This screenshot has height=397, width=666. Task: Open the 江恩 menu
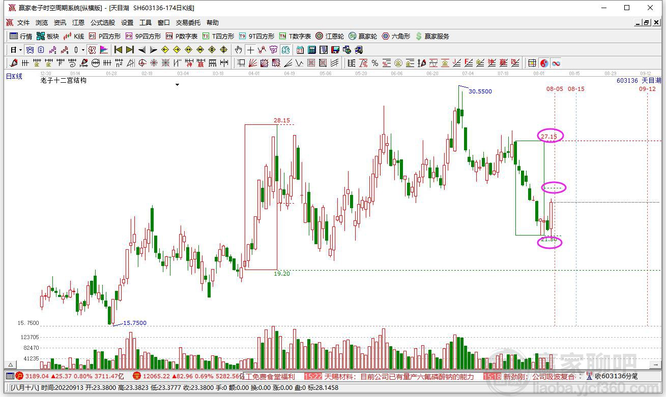tap(78, 23)
